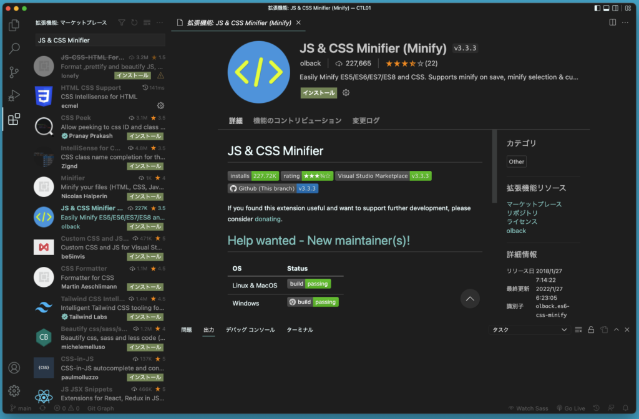
Task: Select CSS Formatter extension row
Action: coord(100,277)
